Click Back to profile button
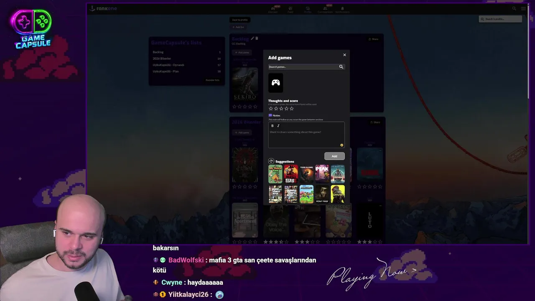This screenshot has height=301, width=535. 240,20
